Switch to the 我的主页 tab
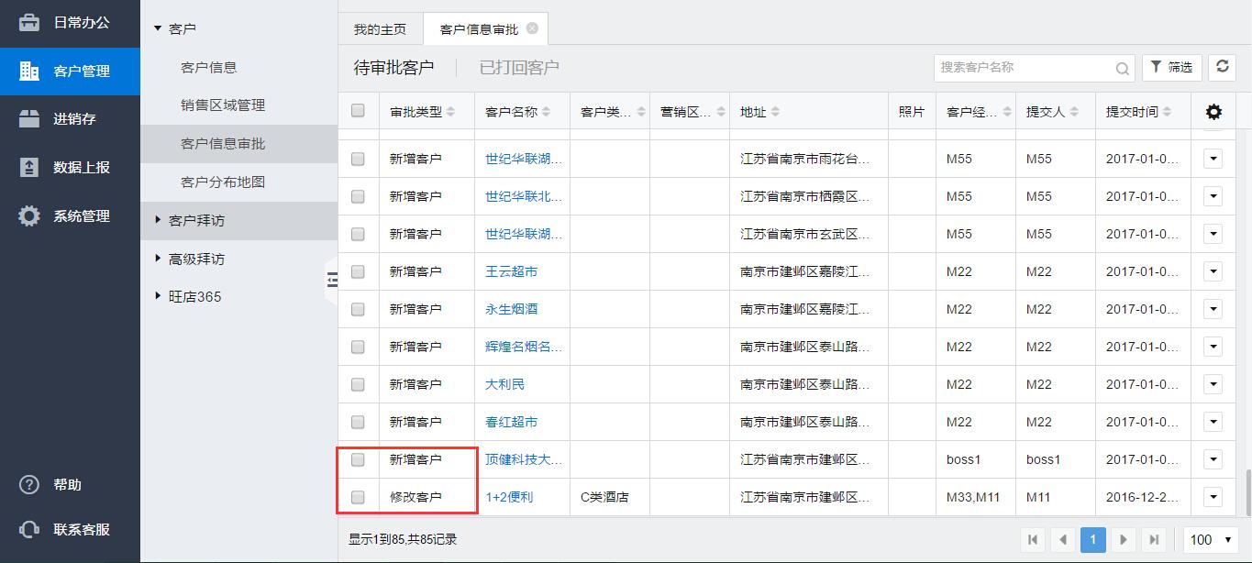1252x563 pixels. pyautogui.click(x=380, y=29)
